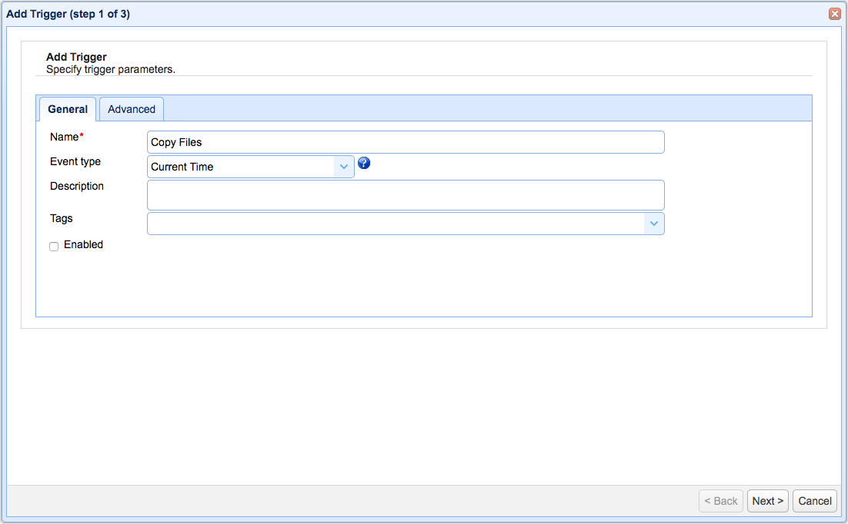
Task: Click the Event type label
Action: click(75, 161)
